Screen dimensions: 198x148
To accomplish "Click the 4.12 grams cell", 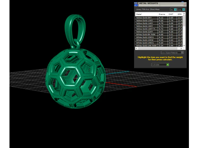I will (x=163, y=18).
